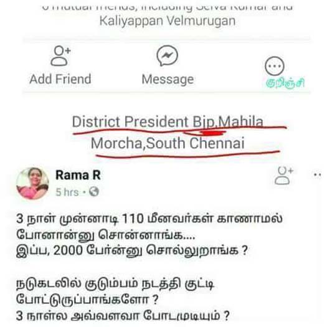The image size is (327, 327).
Task: Tap the add-friend icon beside Rama R's post
Action: click(x=284, y=176)
